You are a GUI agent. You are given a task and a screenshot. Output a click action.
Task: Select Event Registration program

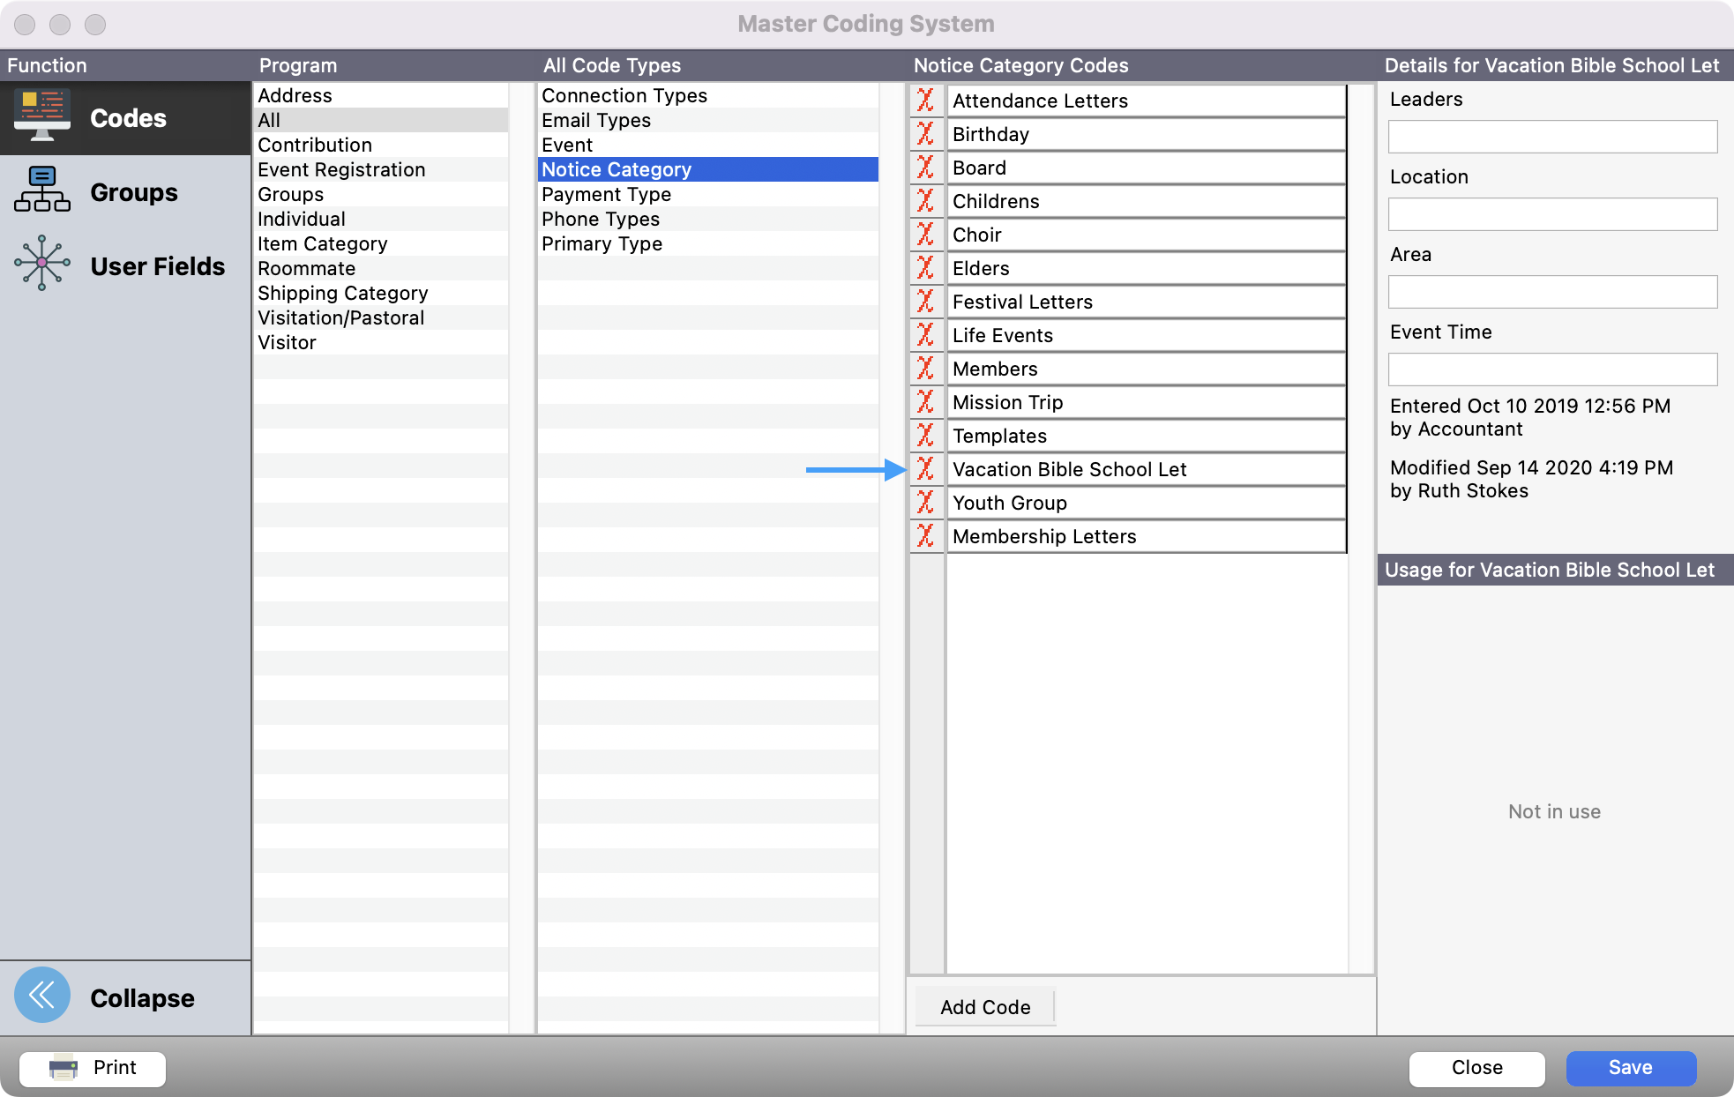click(x=341, y=169)
